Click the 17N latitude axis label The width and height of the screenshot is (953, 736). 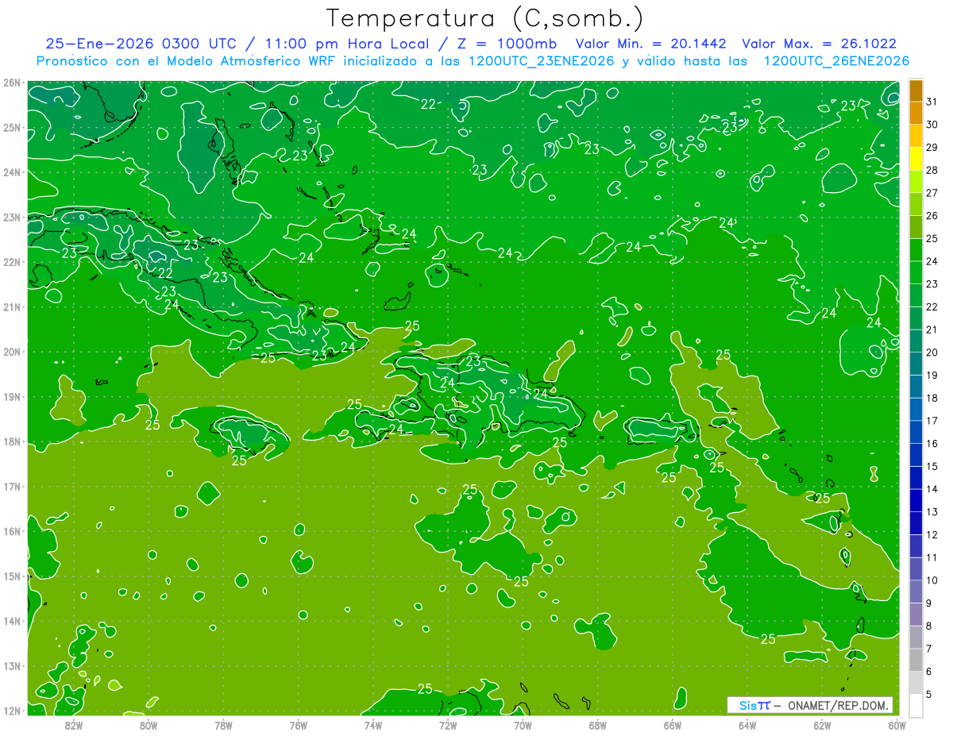(x=11, y=487)
